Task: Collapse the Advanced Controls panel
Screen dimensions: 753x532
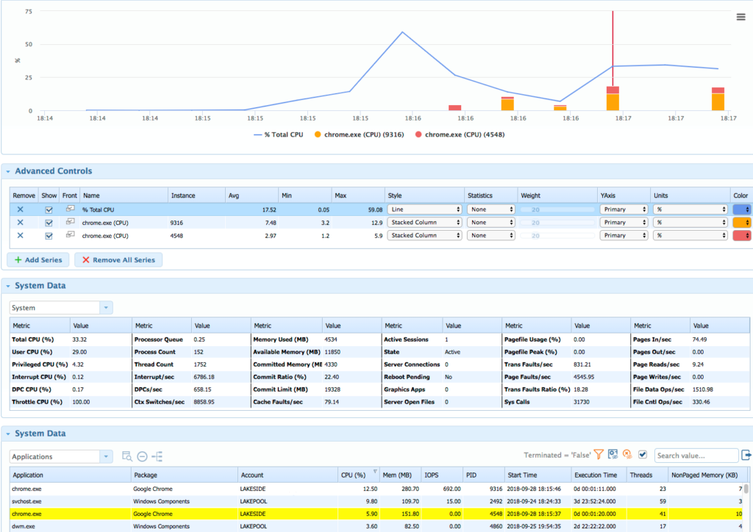Action: [x=9, y=170]
